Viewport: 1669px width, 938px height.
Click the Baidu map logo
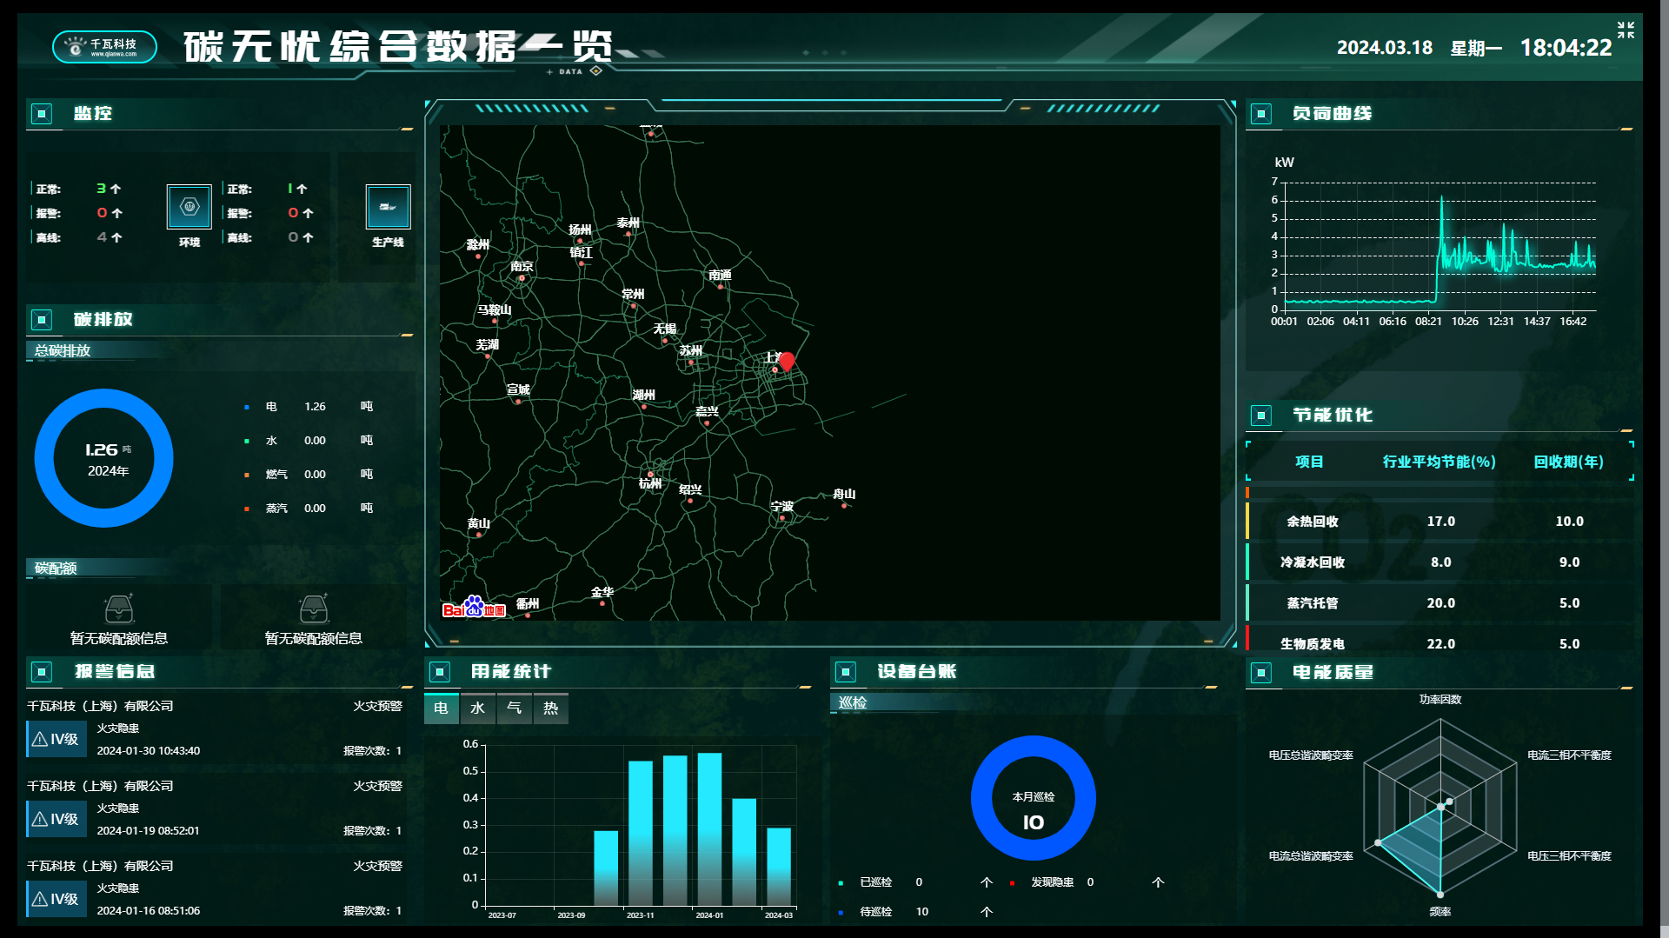[x=474, y=608]
